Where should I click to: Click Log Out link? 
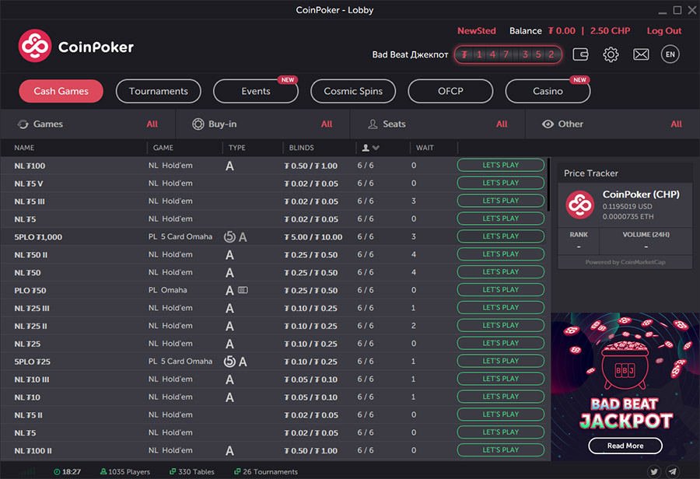663,30
